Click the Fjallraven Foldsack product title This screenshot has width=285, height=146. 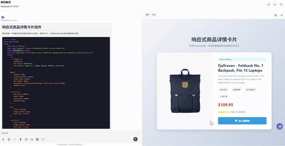[241, 68]
